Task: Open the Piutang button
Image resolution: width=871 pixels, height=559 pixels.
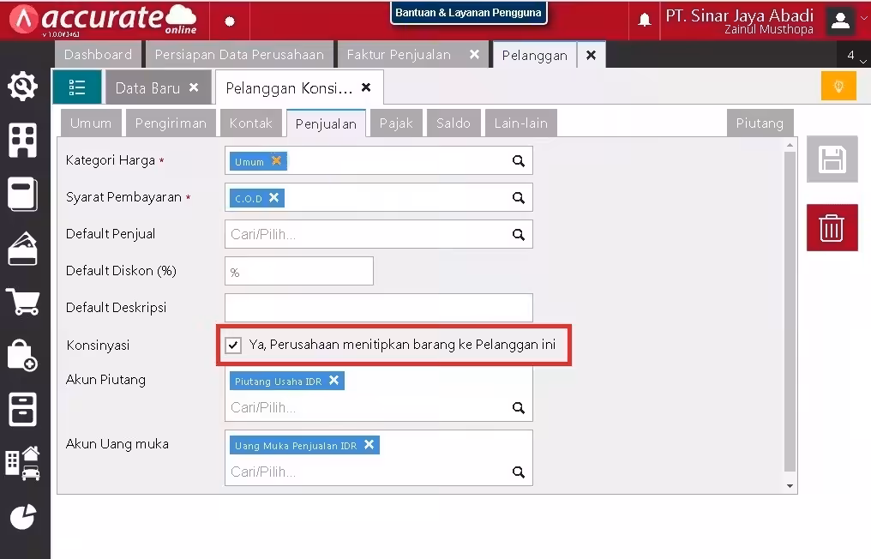Action: coord(760,123)
